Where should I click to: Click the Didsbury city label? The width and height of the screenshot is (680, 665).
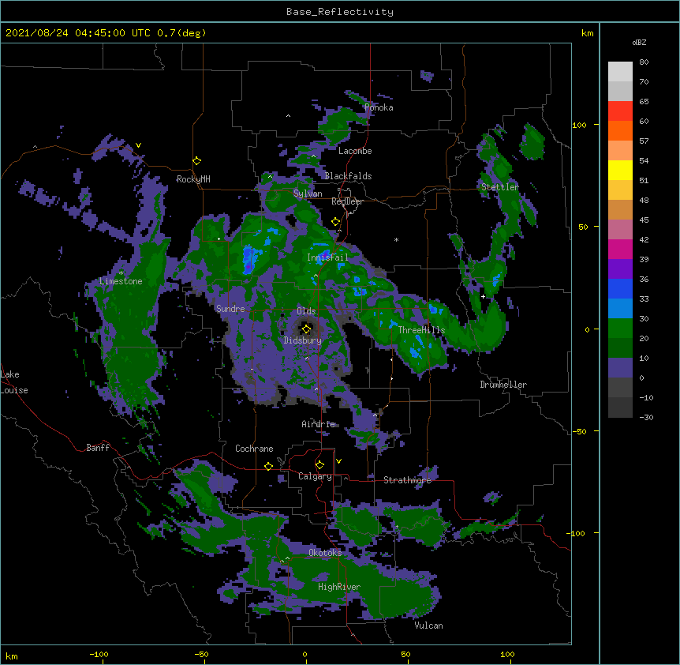click(x=303, y=340)
